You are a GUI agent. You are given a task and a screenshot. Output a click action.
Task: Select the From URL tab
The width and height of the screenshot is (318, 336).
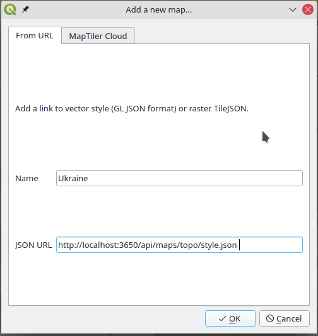pyautogui.click(x=35, y=35)
